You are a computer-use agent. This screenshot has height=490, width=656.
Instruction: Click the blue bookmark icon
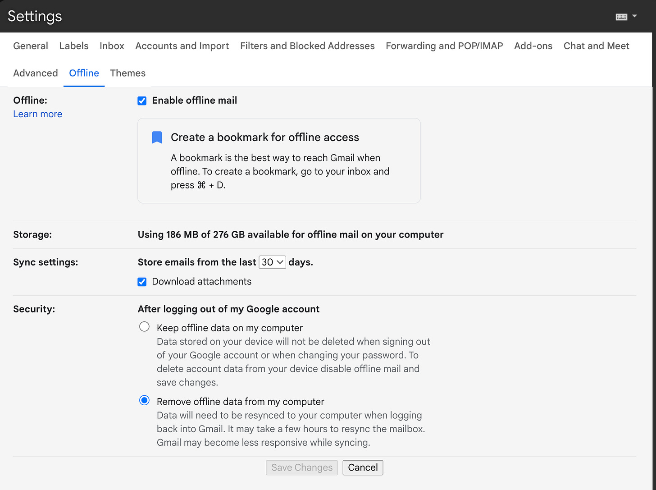(157, 137)
